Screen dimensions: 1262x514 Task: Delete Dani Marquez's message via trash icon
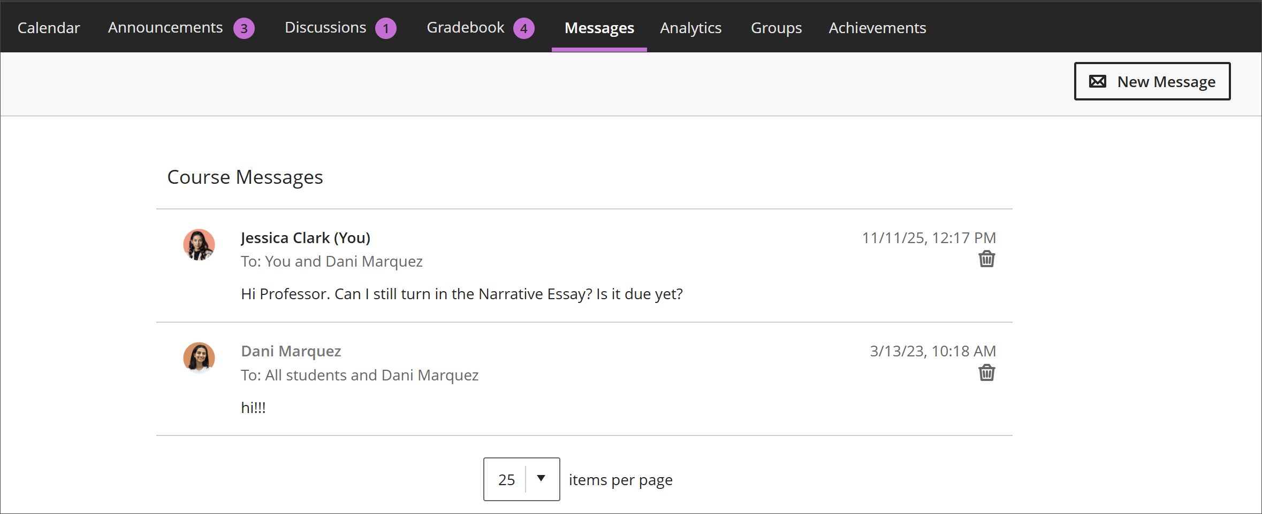click(987, 373)
